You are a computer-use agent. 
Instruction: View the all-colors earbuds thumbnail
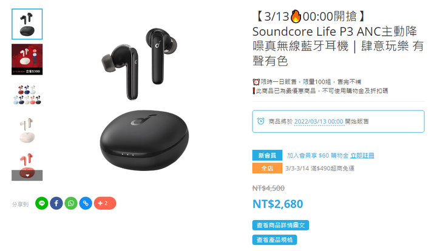point(27,95)
